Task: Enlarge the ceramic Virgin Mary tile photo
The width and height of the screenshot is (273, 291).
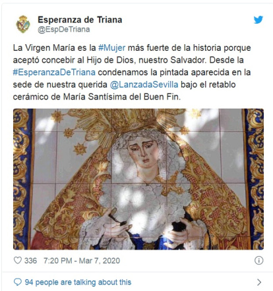Action: pos(138,179)
